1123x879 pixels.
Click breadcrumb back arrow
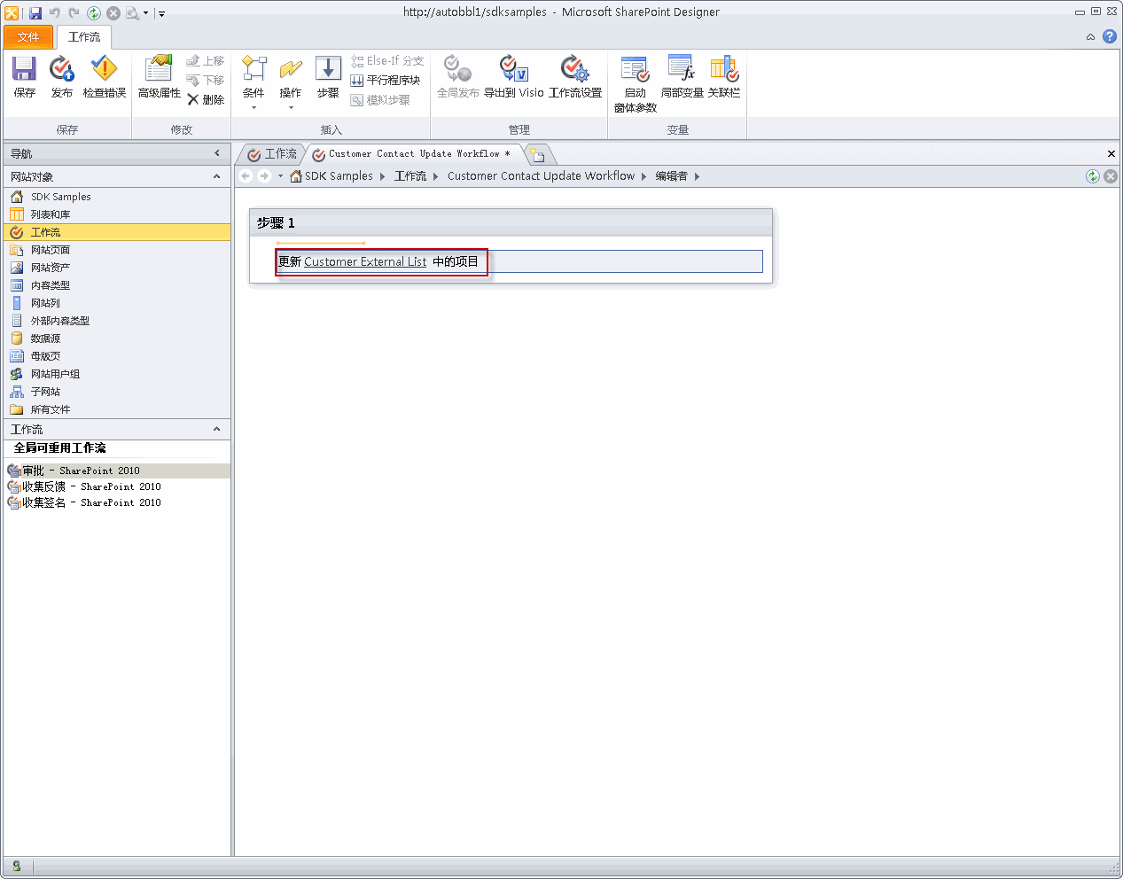tap(246, 176)
